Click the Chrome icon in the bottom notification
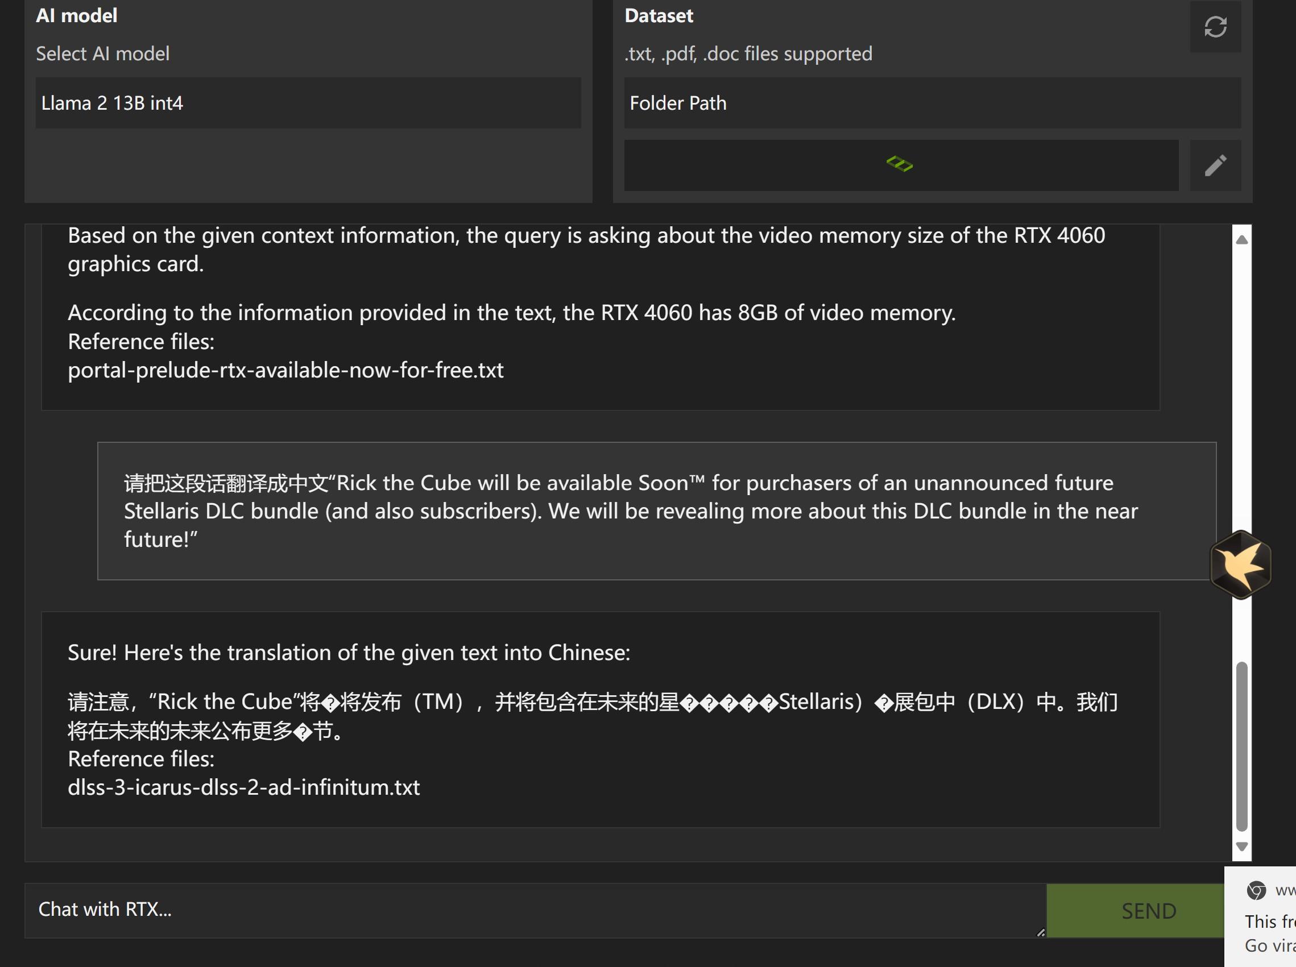The image size is (1296, 967). [x=1256, y=891]
